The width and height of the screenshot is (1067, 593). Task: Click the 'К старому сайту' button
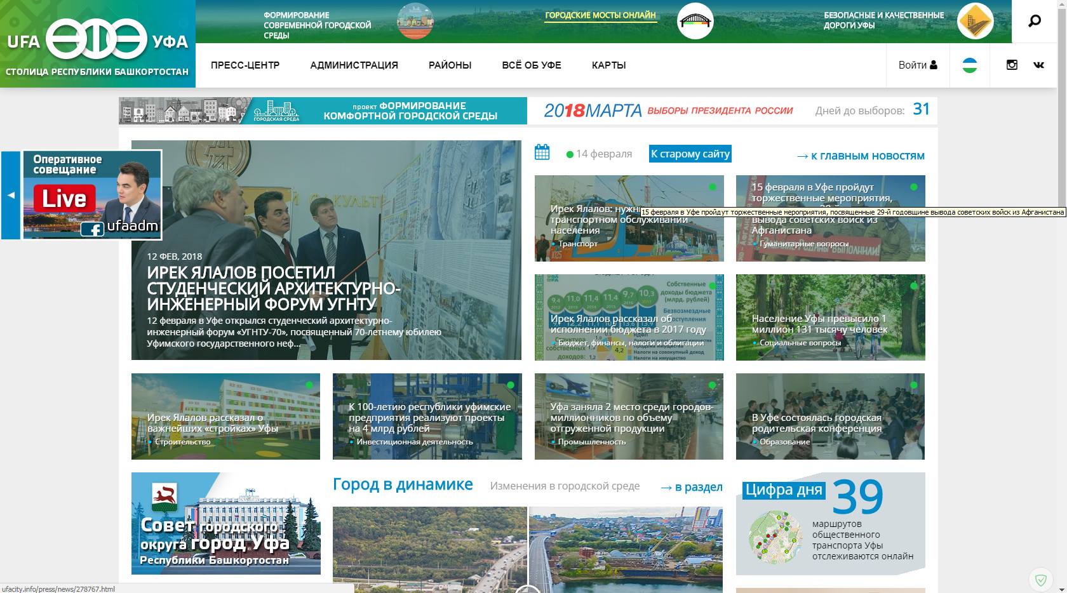click(x=690, y=154)
